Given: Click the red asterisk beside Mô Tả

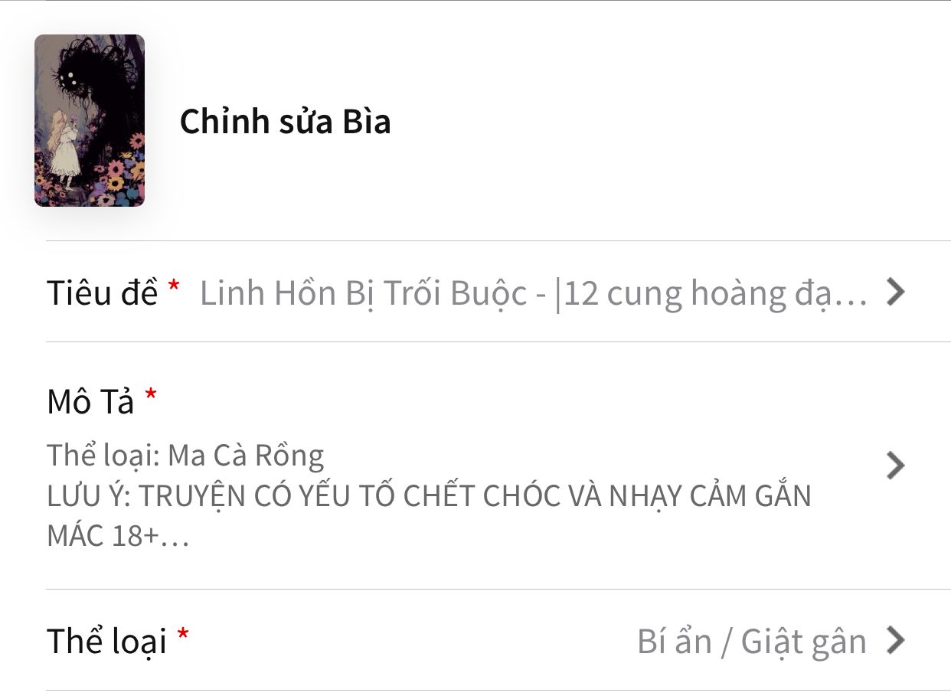Looking at the screenshot, I should point(151,394).
